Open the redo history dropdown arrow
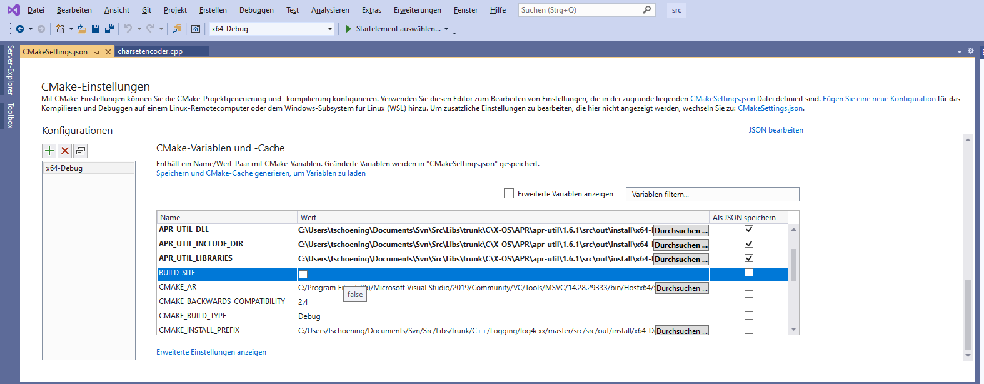Screen dimensions: 984x384 click(161, 29)
